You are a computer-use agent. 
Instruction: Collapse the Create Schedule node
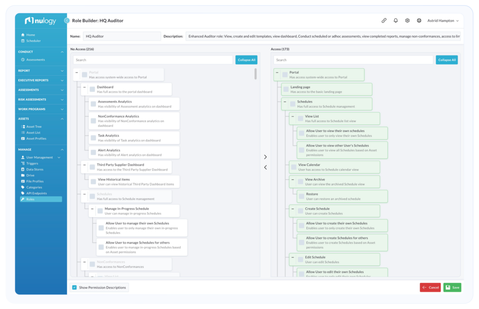coord(293,209)
